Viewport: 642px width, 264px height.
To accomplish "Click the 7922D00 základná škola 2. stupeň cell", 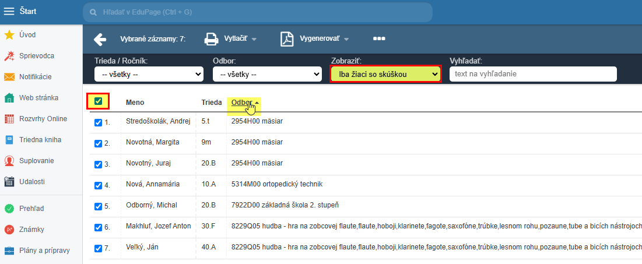I will tap(285, 205).
